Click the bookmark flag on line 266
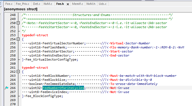The height and width of the screenshot is (106, 192). 7,88
